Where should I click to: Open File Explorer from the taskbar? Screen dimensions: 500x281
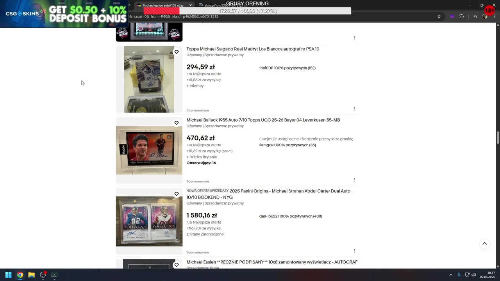click(31, 275)
